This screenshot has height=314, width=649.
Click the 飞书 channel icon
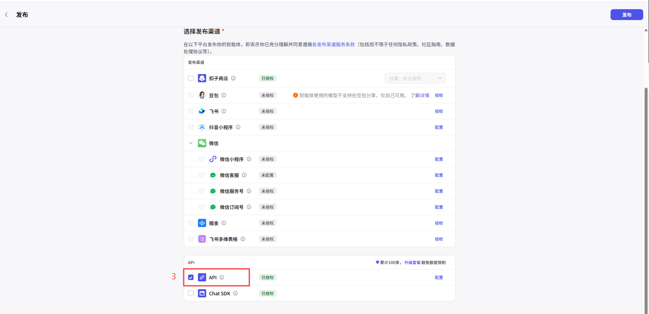click(x=202, y=111)
